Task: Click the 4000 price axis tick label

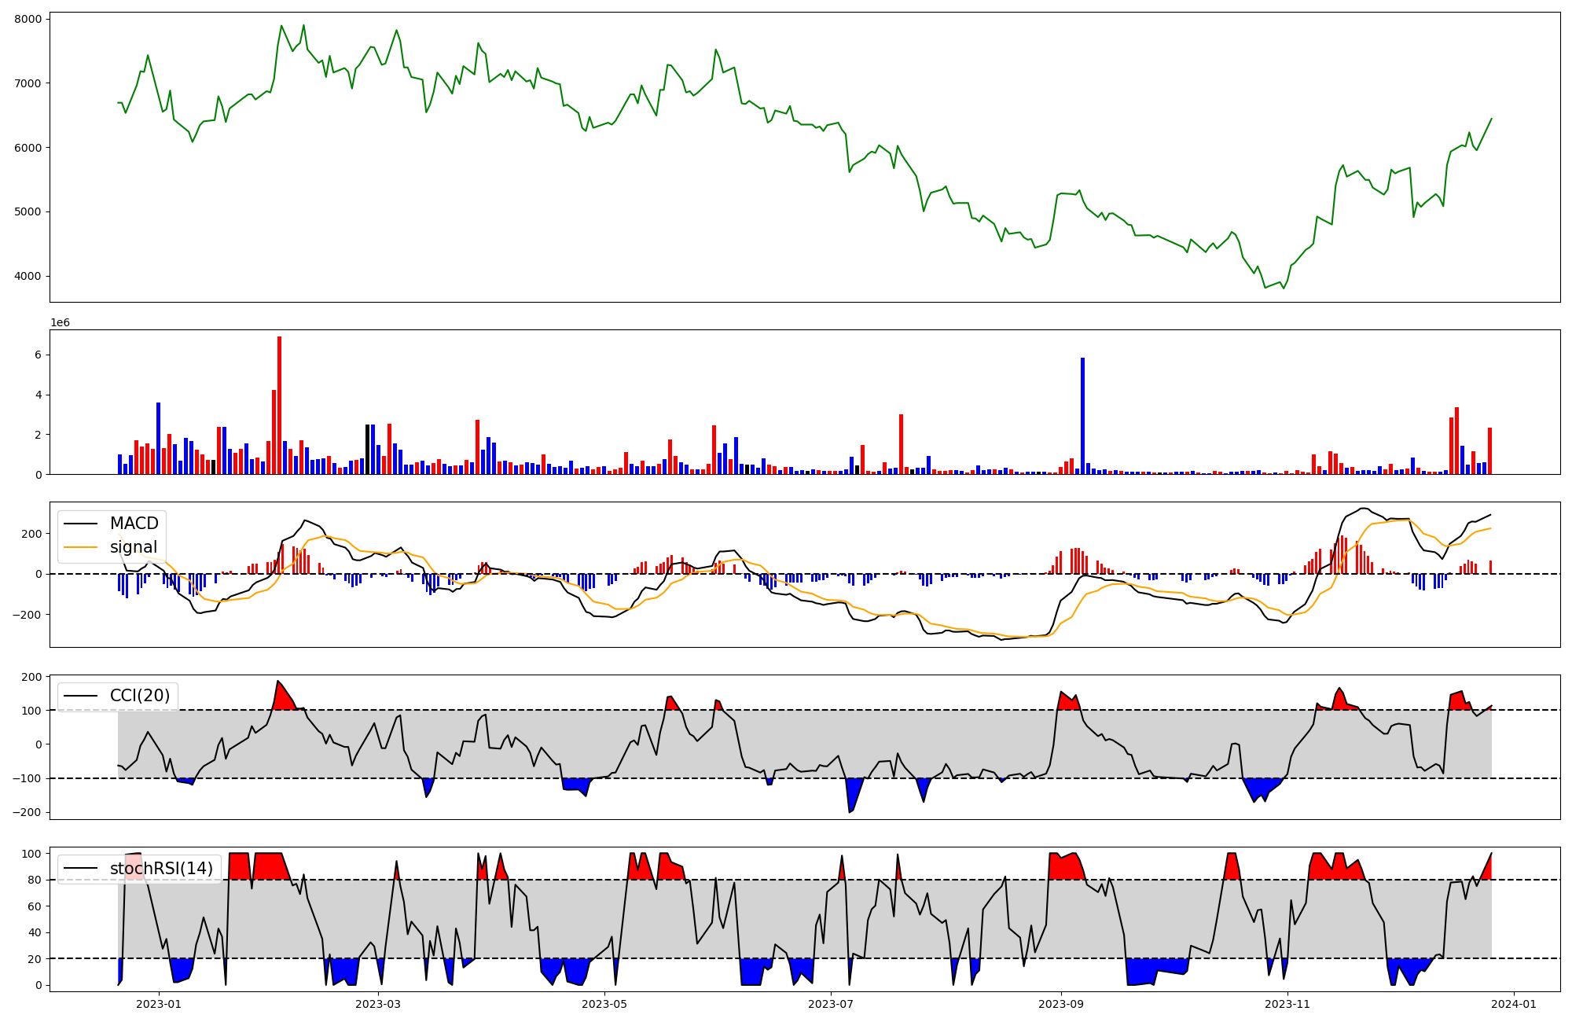Action: tap(28, 276)
